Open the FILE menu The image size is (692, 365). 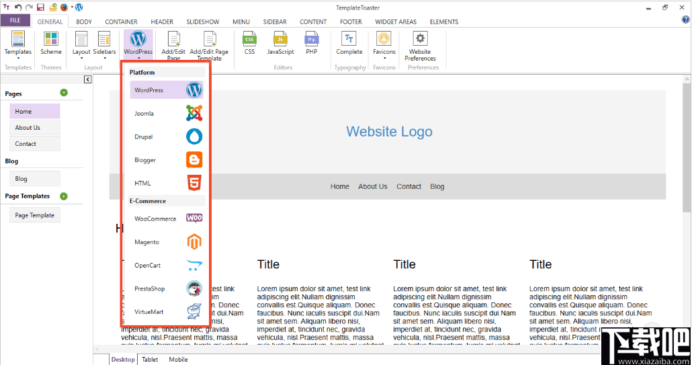(x=15, y=20)
